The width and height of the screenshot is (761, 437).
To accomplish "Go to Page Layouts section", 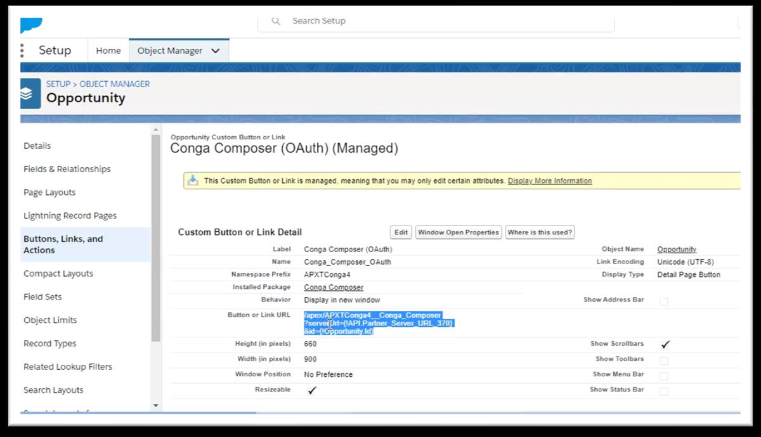I will click(x=49, y=193).
